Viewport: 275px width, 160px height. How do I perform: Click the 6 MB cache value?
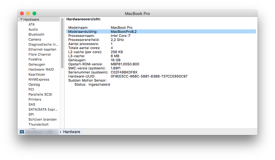115,56
